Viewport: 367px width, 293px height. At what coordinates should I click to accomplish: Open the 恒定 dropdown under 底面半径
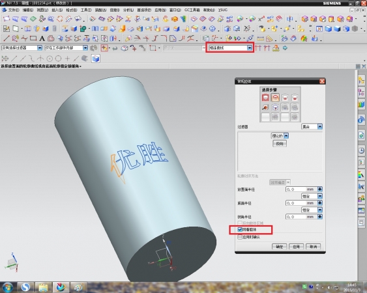[312, 210]
